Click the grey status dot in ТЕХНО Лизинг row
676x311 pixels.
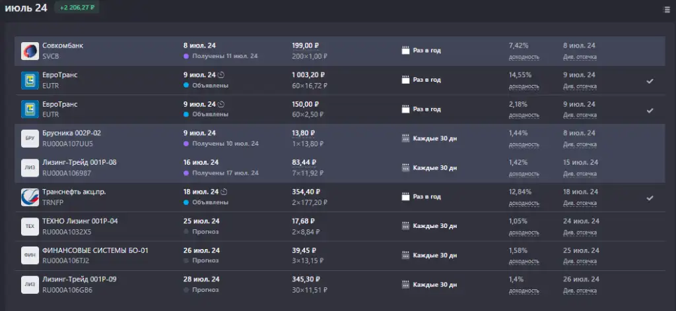pos(186,231)
